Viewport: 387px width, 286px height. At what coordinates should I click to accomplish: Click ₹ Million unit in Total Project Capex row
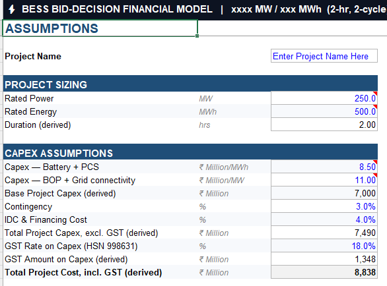pyautogui.click(x=214, y=233)
